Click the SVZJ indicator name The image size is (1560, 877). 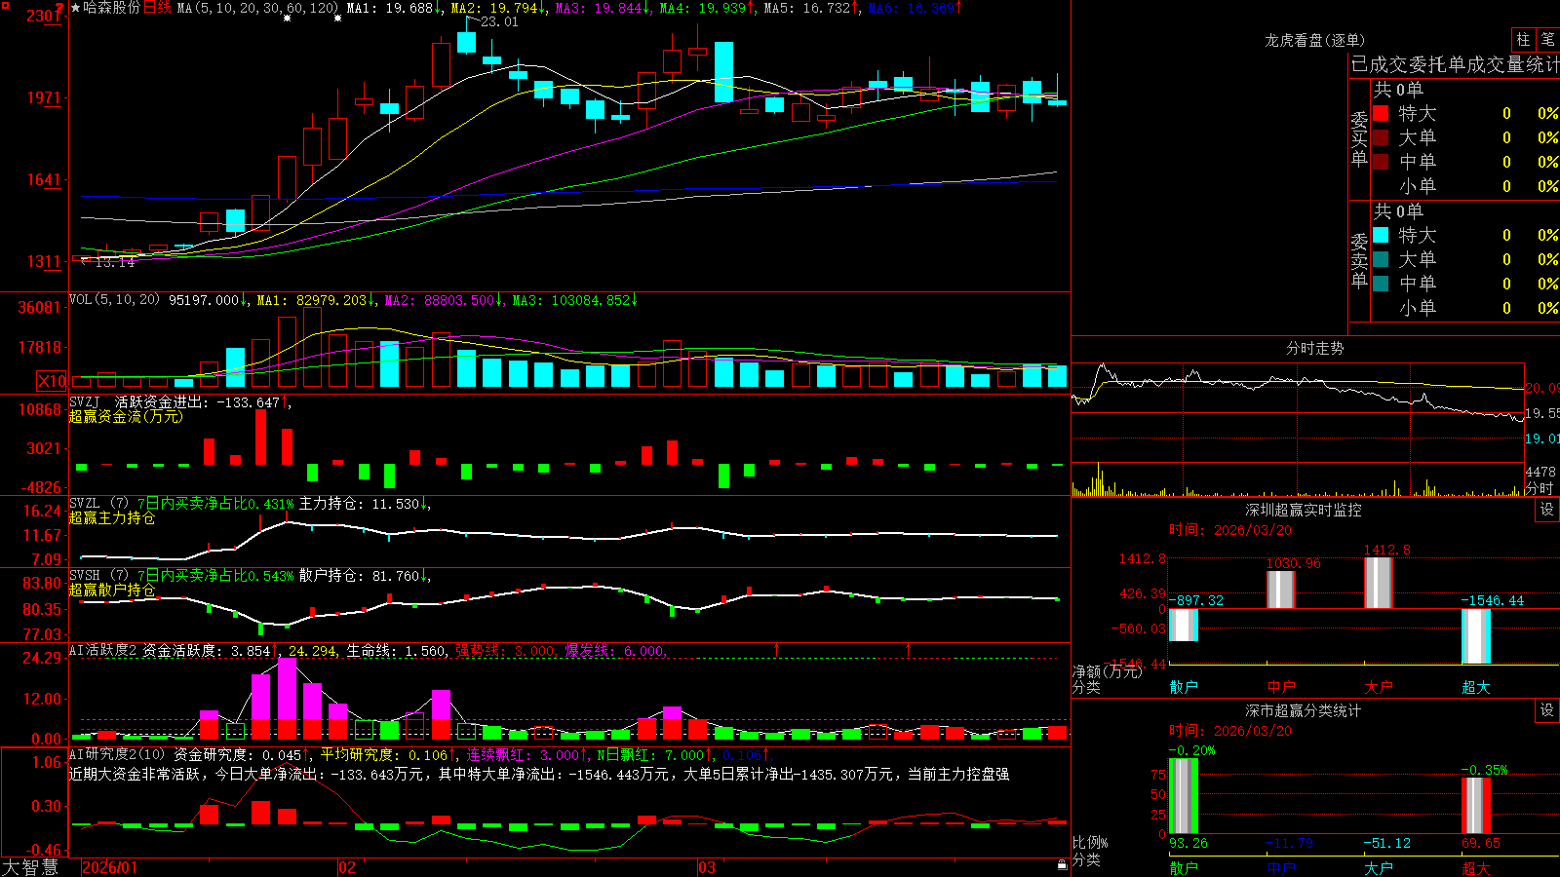point(85,401)
